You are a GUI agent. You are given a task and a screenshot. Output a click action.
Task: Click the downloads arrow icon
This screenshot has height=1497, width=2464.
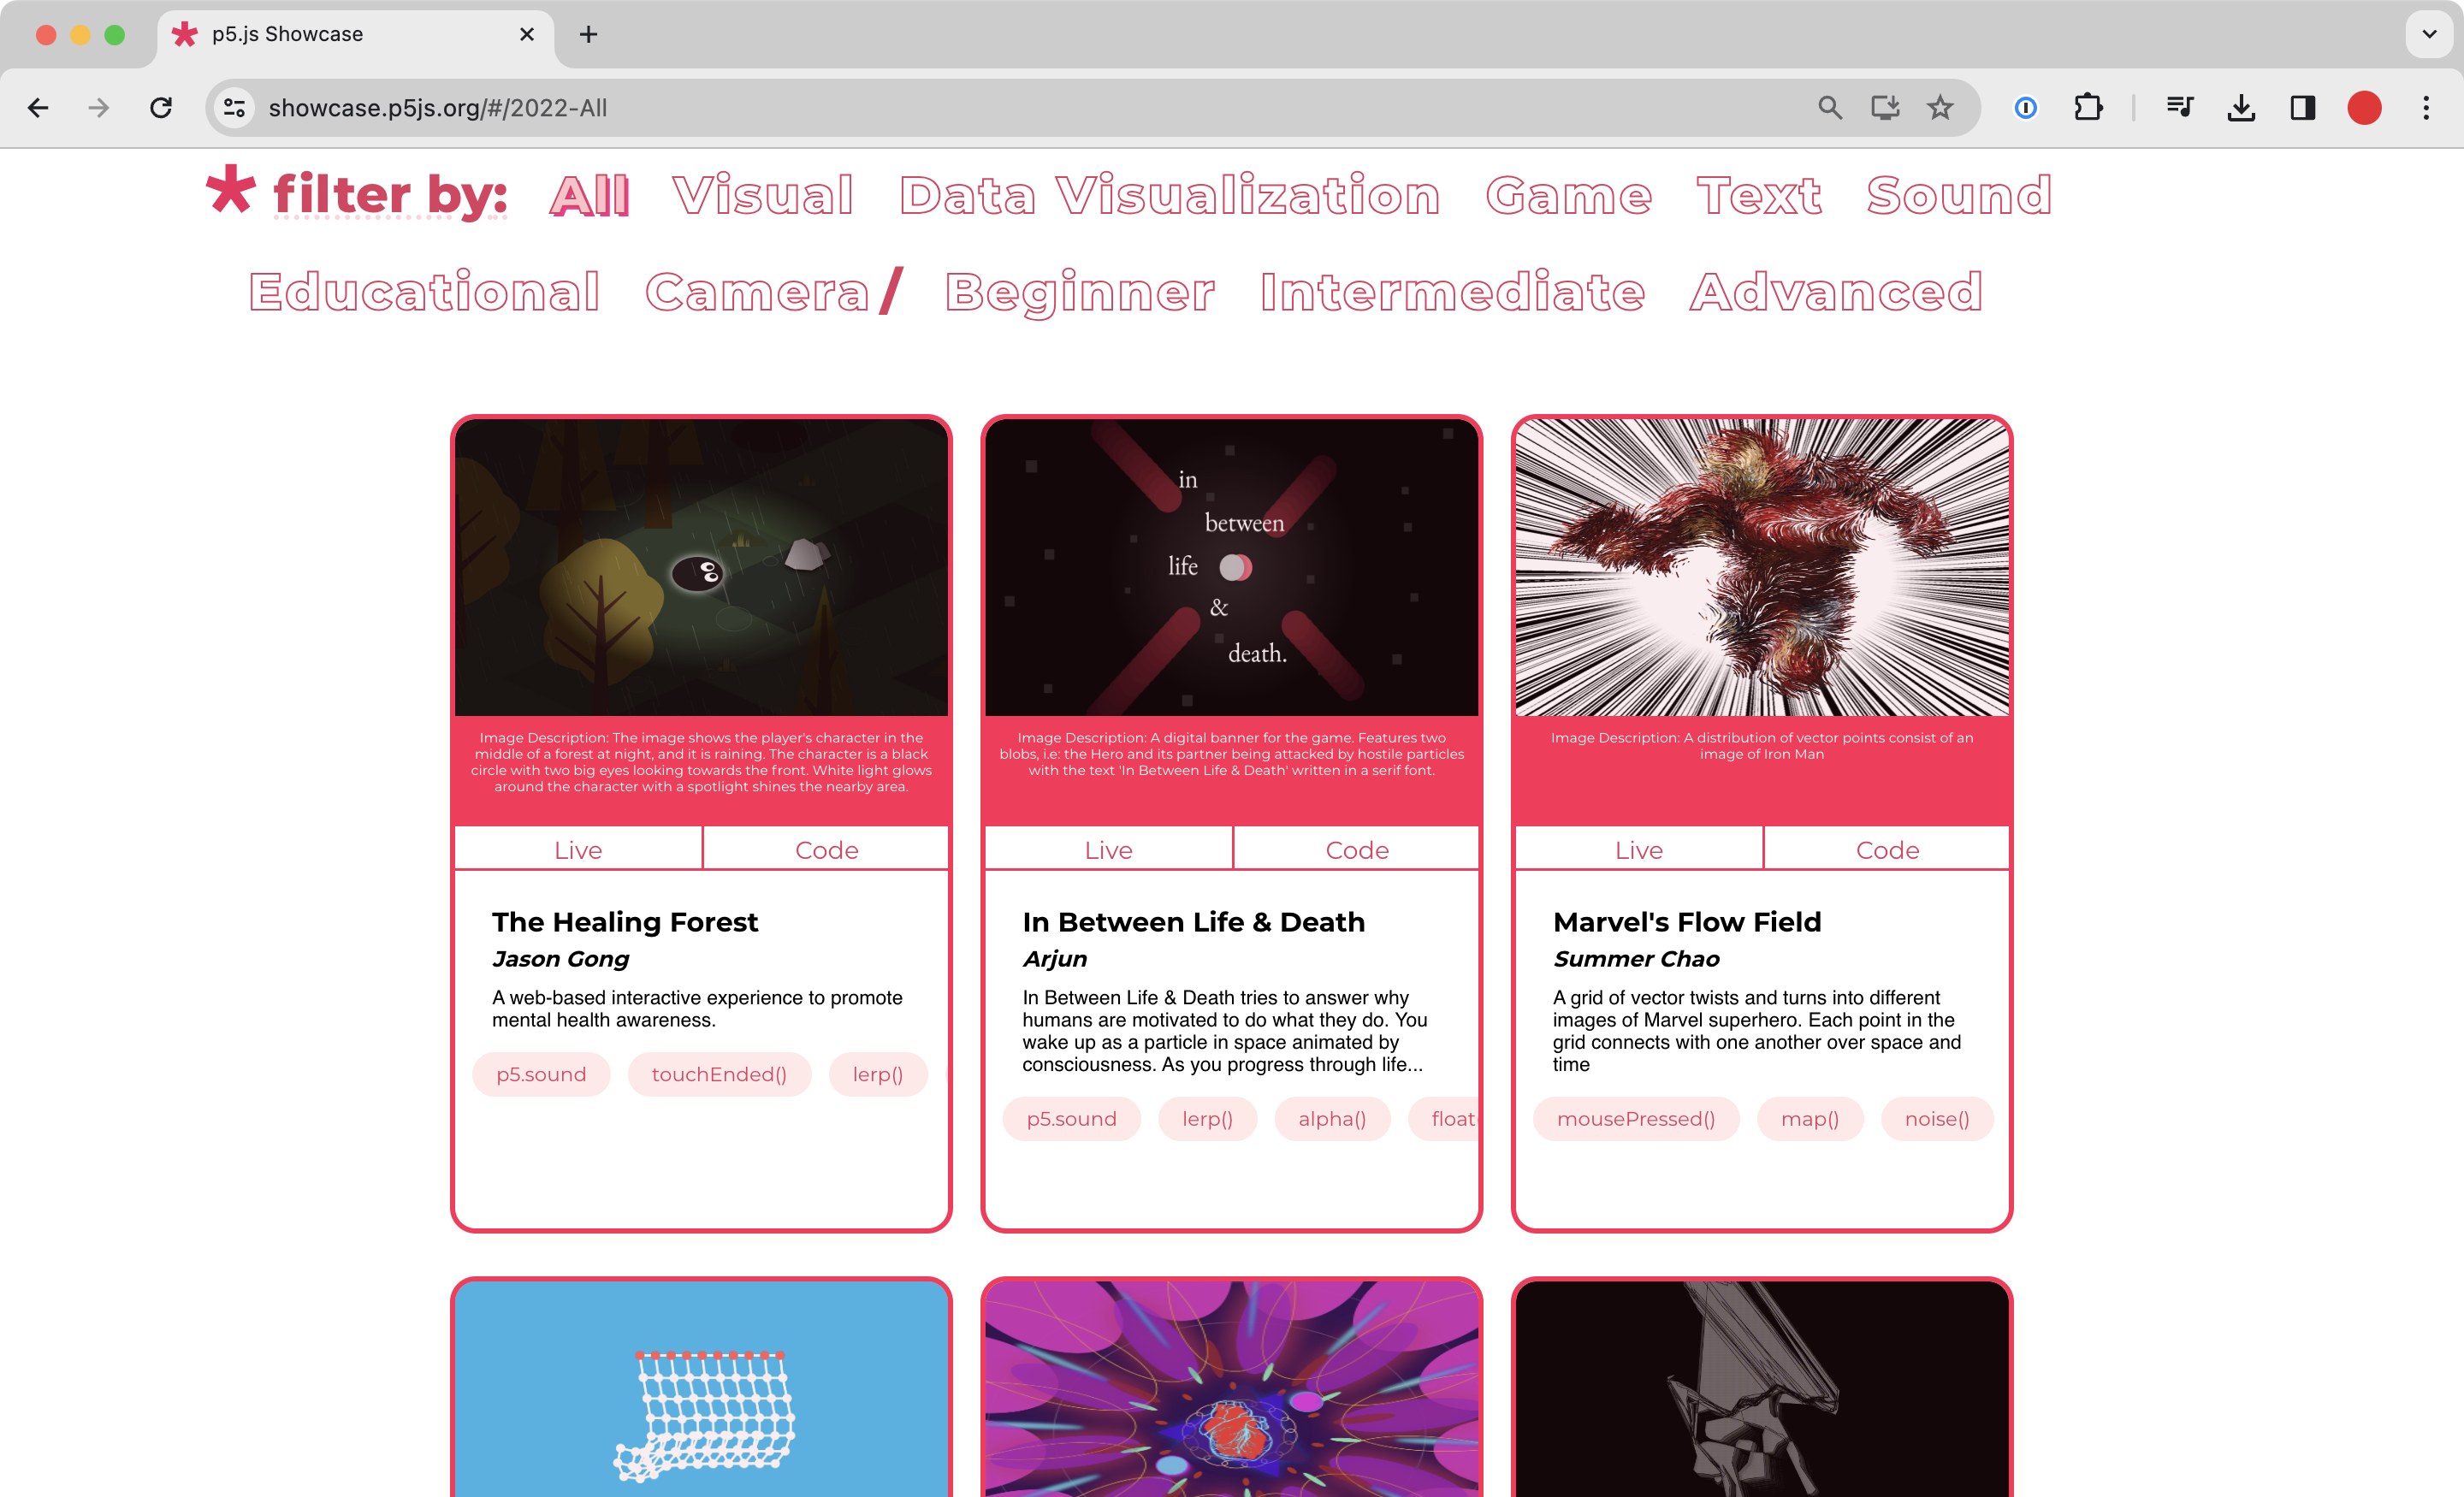click(2241, 108)
